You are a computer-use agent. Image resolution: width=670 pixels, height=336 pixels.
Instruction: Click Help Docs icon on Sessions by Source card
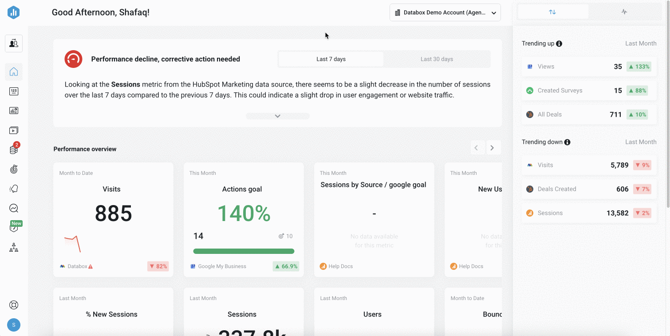tap(323, 266)
